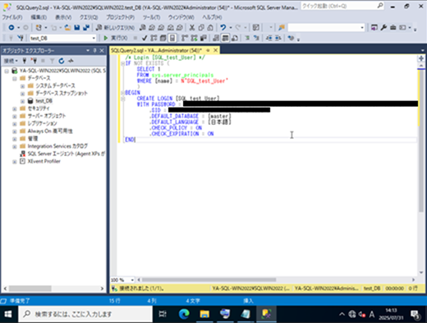Open Microsoft Edge from the taskbar
Image resolution: width=427 pixels, height=323 pixels.
[184, 314]
